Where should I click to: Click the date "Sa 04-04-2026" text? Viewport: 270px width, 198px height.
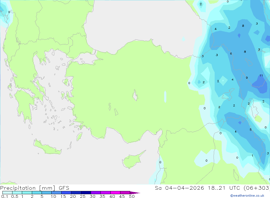[x=180, y=188]
